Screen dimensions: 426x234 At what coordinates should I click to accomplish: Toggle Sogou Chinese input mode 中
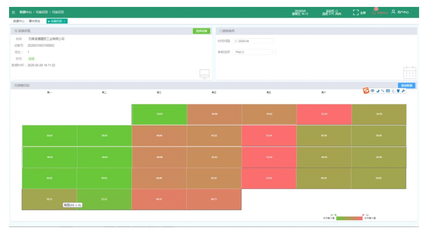click(x=372, y=90)
